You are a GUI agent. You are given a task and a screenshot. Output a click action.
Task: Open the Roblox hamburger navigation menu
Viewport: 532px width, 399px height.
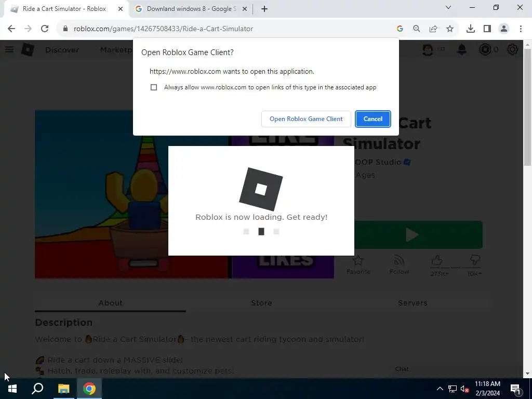[x=9, y=49]
